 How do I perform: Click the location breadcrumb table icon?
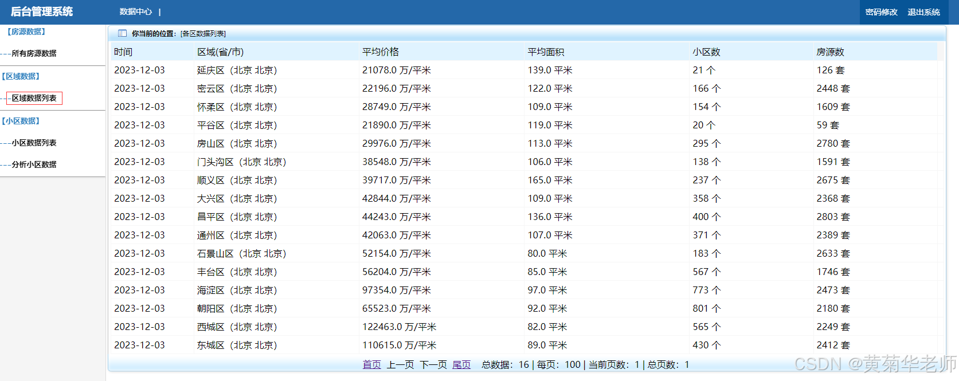tap(122, 33)
